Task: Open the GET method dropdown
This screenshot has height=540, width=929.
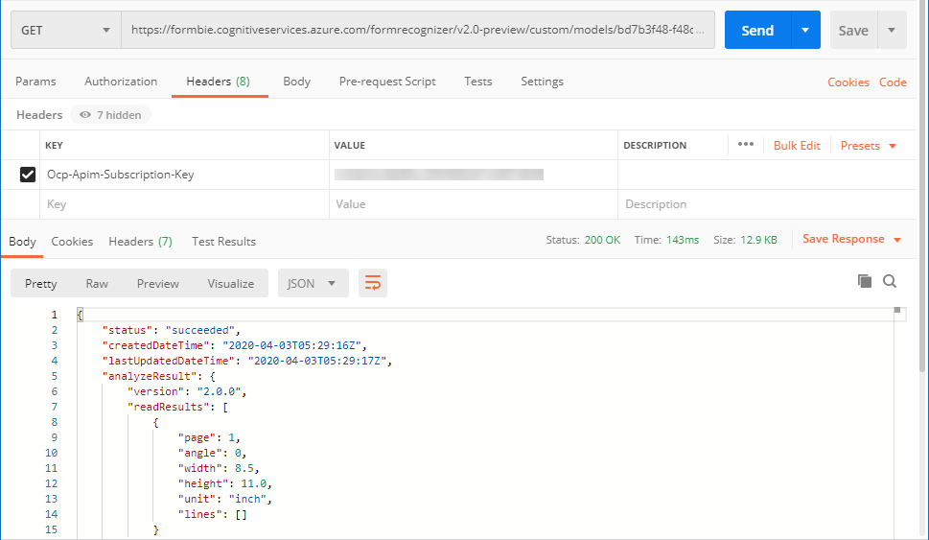Action: 66,31
